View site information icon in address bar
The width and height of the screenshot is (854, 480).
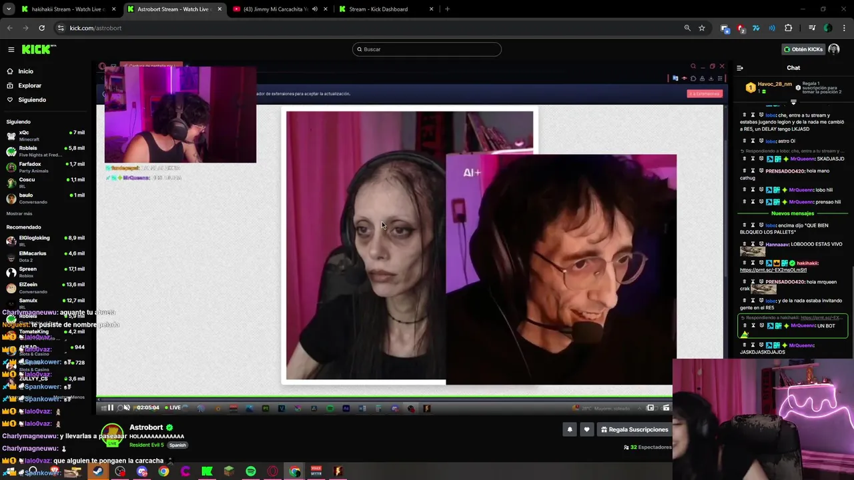[61, 28]
